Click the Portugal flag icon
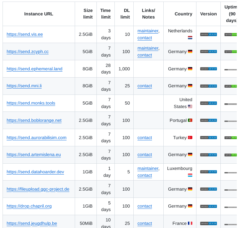239x228 pixels. point(190,120)
